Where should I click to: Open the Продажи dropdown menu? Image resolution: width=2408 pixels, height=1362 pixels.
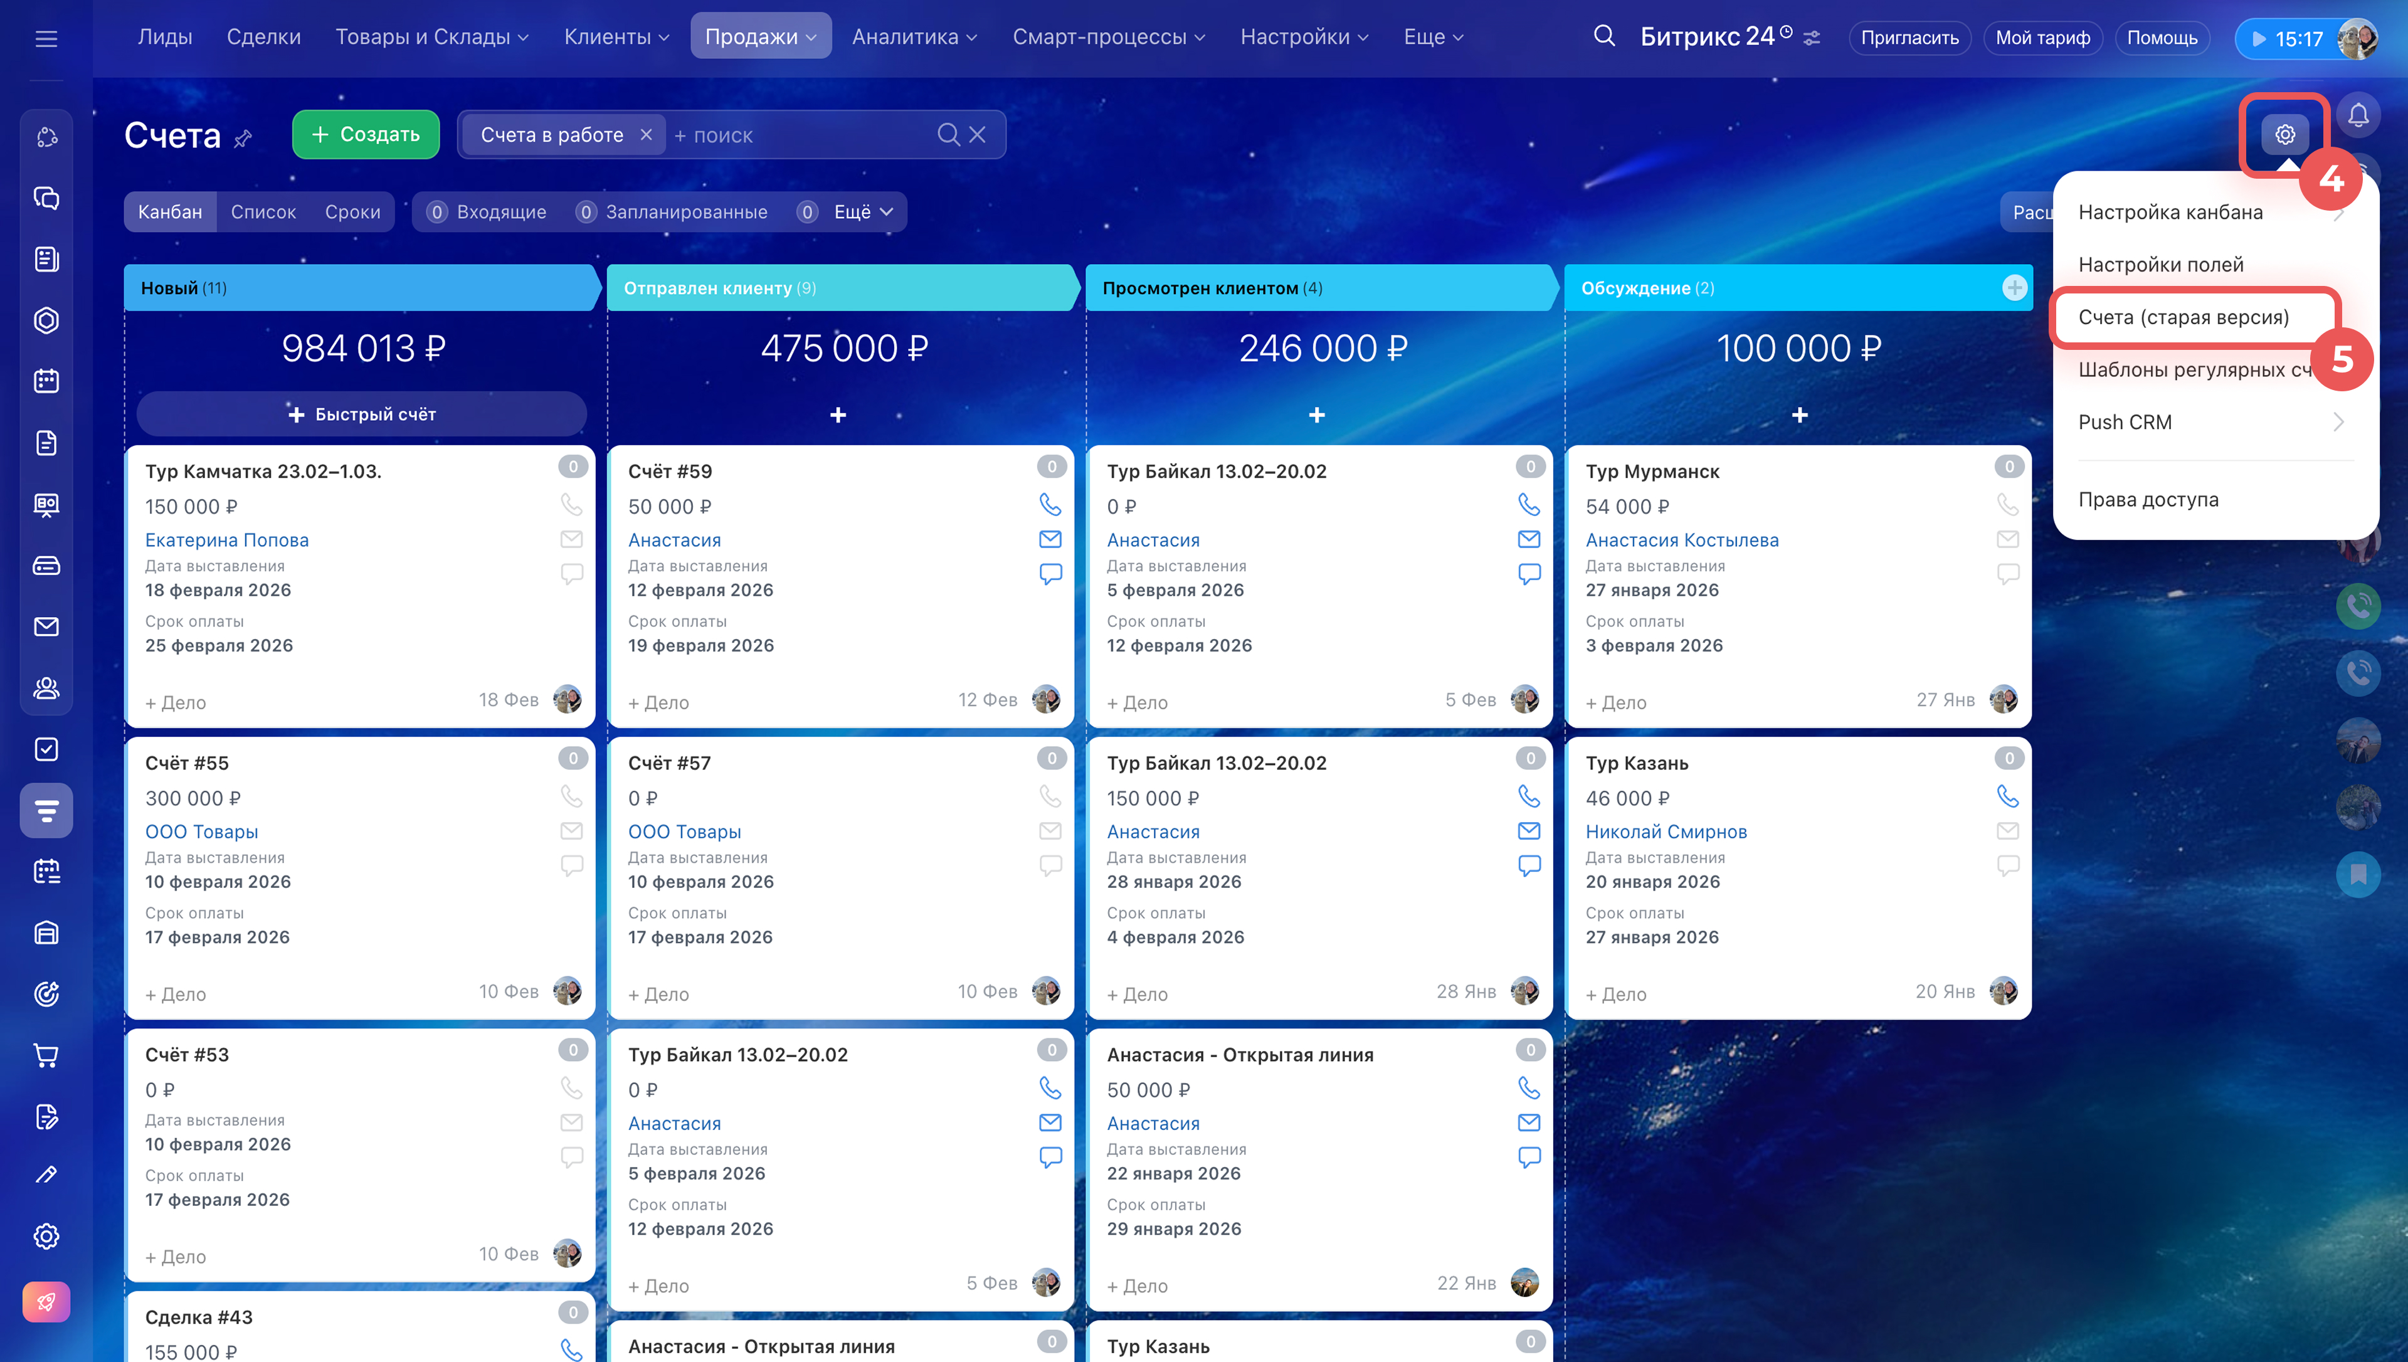(760, 36)
